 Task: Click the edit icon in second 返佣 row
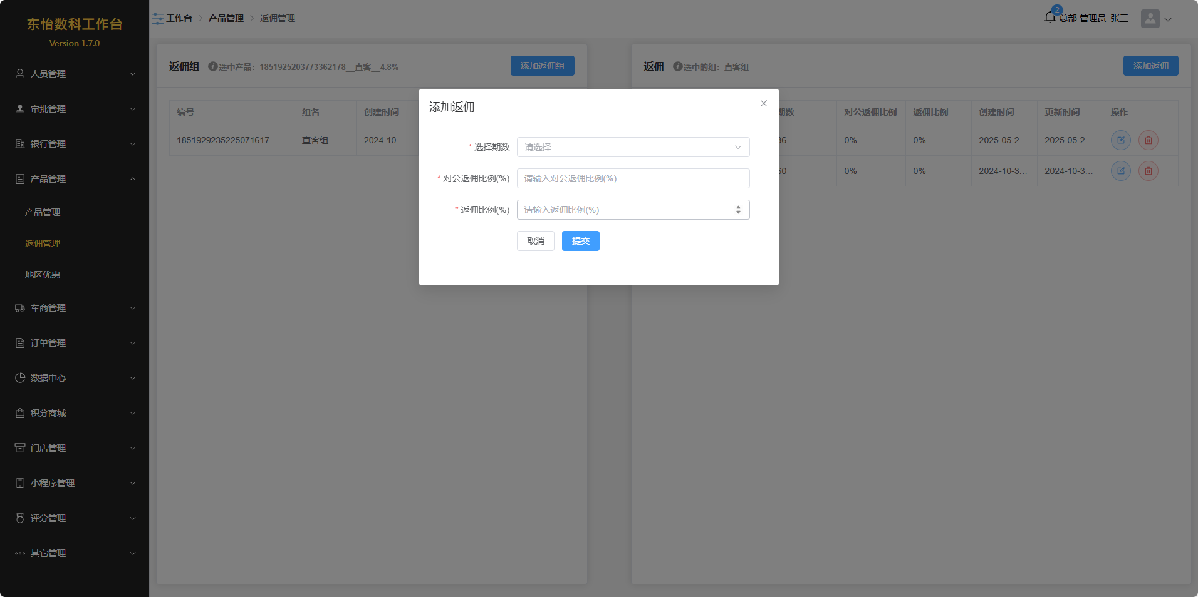pyautogui.click(x=1120, y=171)
